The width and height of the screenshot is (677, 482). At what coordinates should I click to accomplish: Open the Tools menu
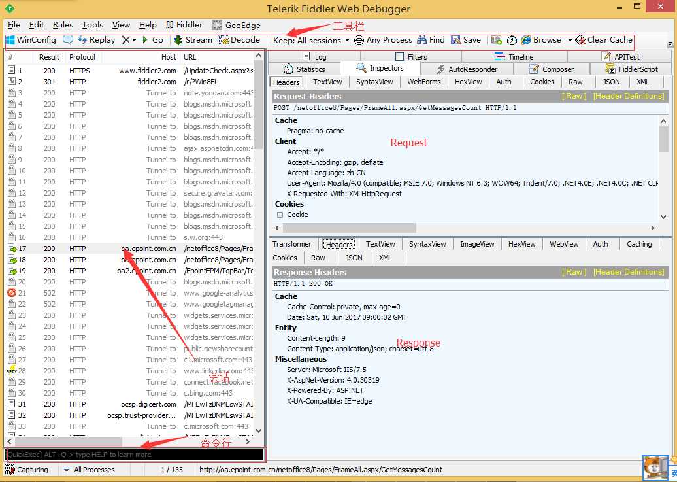point(93,25)
